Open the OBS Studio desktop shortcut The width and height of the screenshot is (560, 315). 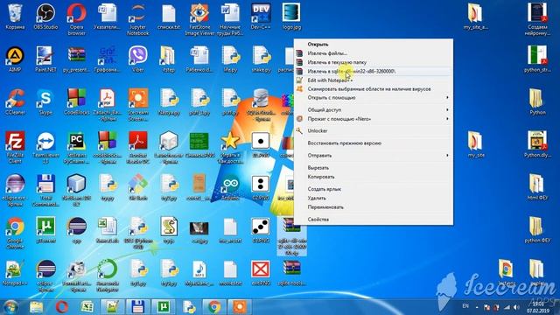(45, 17)
